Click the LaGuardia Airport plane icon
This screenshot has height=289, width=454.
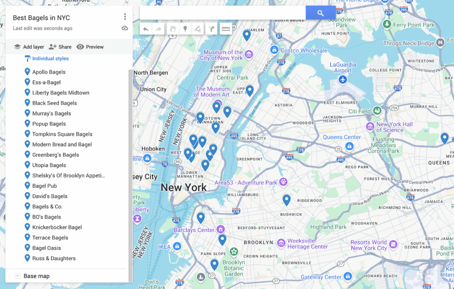click(x=343, y=80)
